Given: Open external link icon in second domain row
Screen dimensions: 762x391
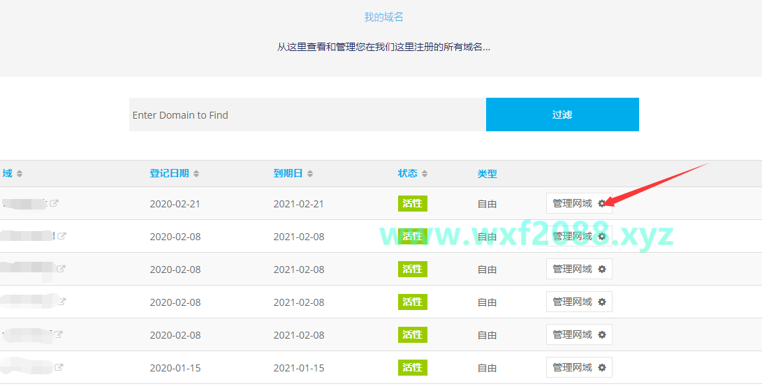Looking at the screenshot, I should 61,236.
